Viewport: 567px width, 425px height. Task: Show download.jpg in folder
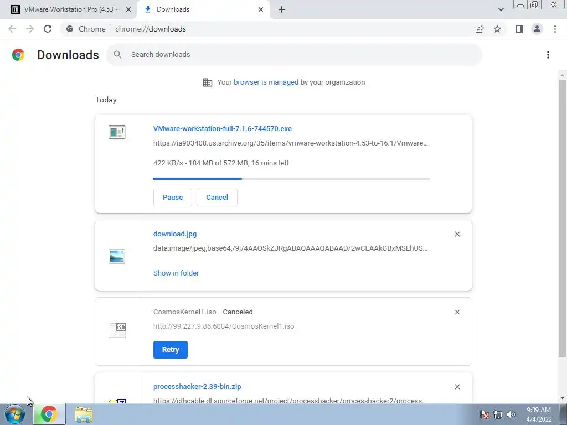176,273
